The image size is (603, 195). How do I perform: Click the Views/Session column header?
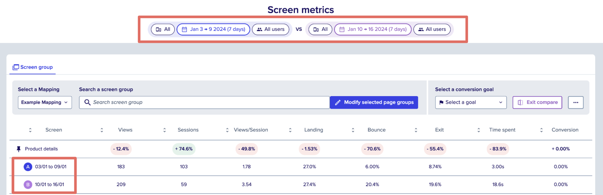[251, 130]
